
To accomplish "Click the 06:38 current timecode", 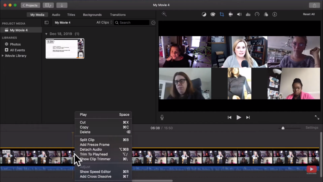I will [155, 128].
